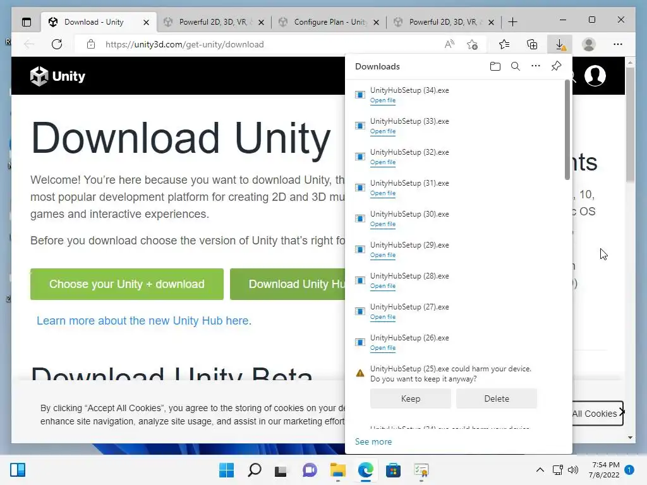Close the Configure Plan tab
647x485 pixels.
pos(376,22)
